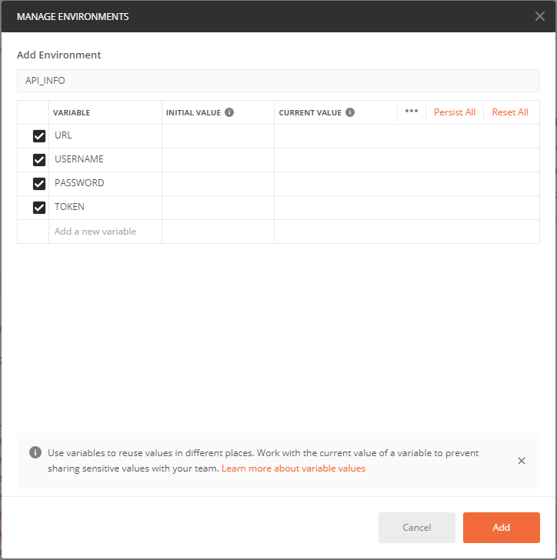Click the initial value cell for PASSWORD
This screenshot has width=557, height=560.
pyautogui.click(x=218, y=184)
